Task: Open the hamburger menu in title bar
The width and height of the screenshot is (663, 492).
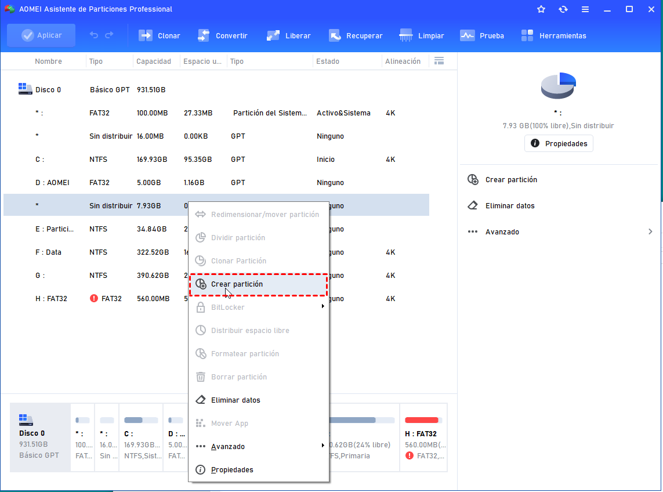Action: (x=585, y=9)
